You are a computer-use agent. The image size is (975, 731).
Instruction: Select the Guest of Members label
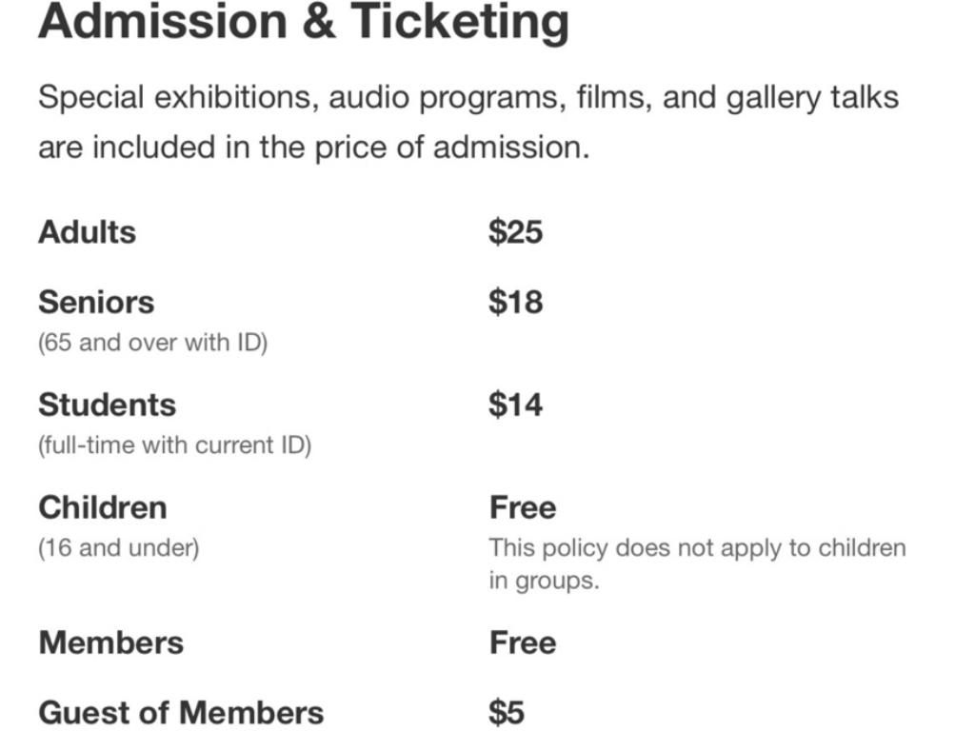181,713
